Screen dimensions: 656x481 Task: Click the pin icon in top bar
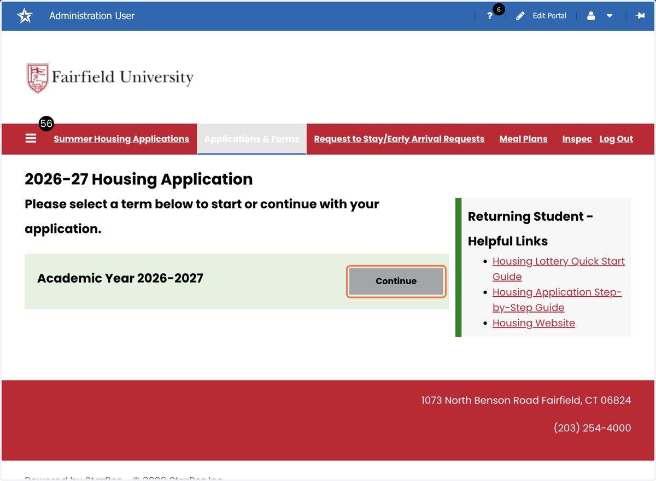(x=640, y=16)
